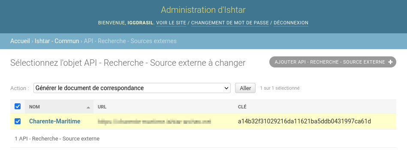The image size is (407, 155).
Task: Open Changement de mot de passe
Action: [x=230, y=23]
